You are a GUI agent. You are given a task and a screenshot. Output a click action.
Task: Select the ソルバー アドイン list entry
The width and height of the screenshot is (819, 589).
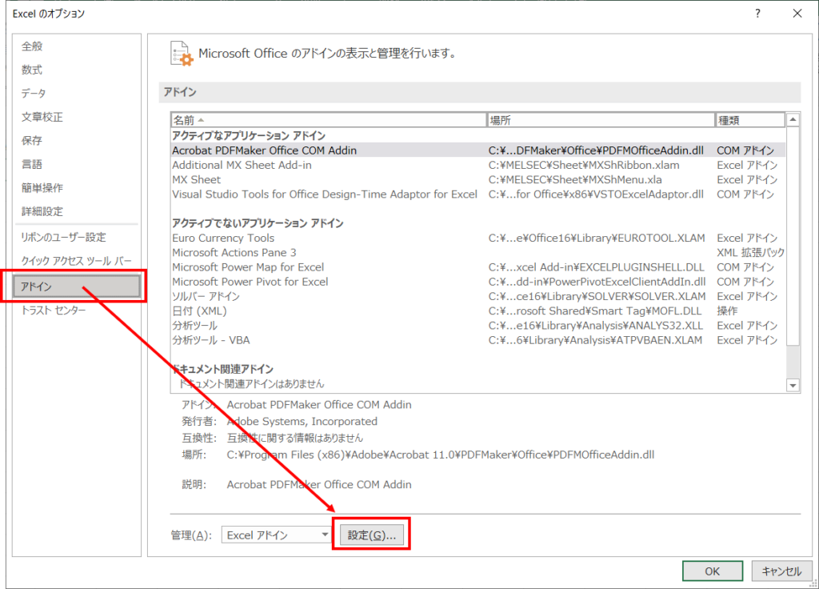click(210, 295)
